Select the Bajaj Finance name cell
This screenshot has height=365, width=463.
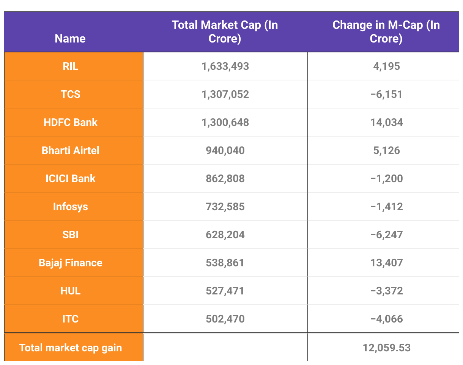coord(71,263)
